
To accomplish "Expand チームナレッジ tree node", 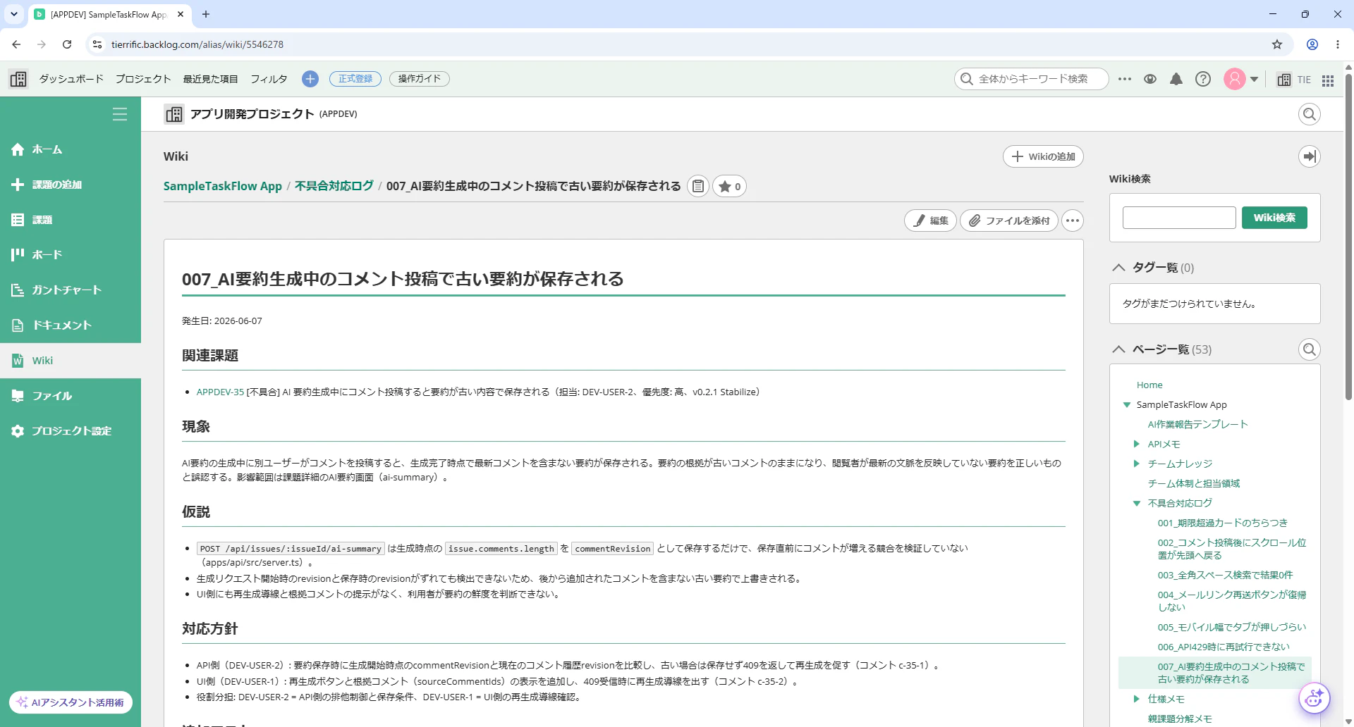I will coord(1136,464).
